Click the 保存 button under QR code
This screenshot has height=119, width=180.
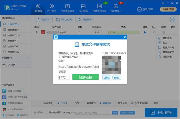click(x=117, y=78)
